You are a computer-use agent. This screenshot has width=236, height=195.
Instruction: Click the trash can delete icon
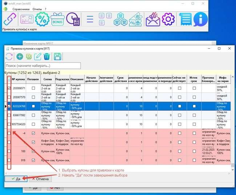pyautogui.click(x=47, y=56)
